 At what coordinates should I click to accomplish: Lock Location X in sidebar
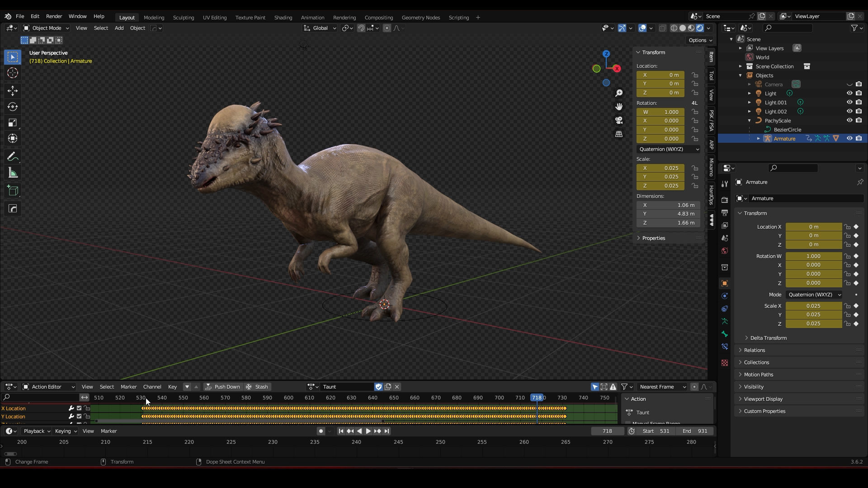pos(695,75)
